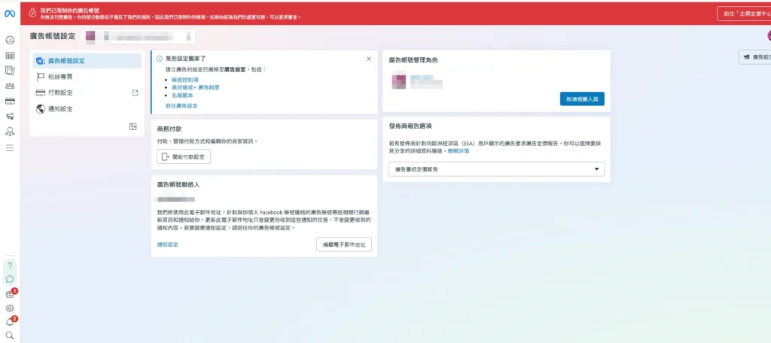Image resolution: width=771 pixels, height=343 pixels.
Task: Open the ads reporting pages icon
Action: coord(10,70)
